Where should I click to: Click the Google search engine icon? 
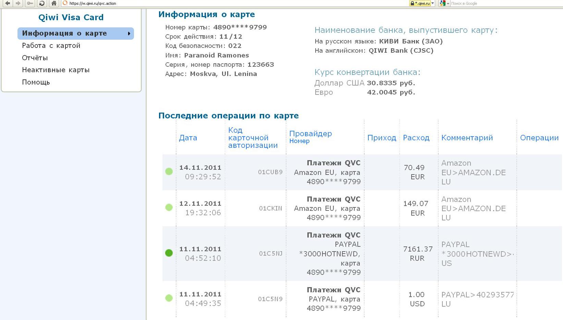[443, 3]
